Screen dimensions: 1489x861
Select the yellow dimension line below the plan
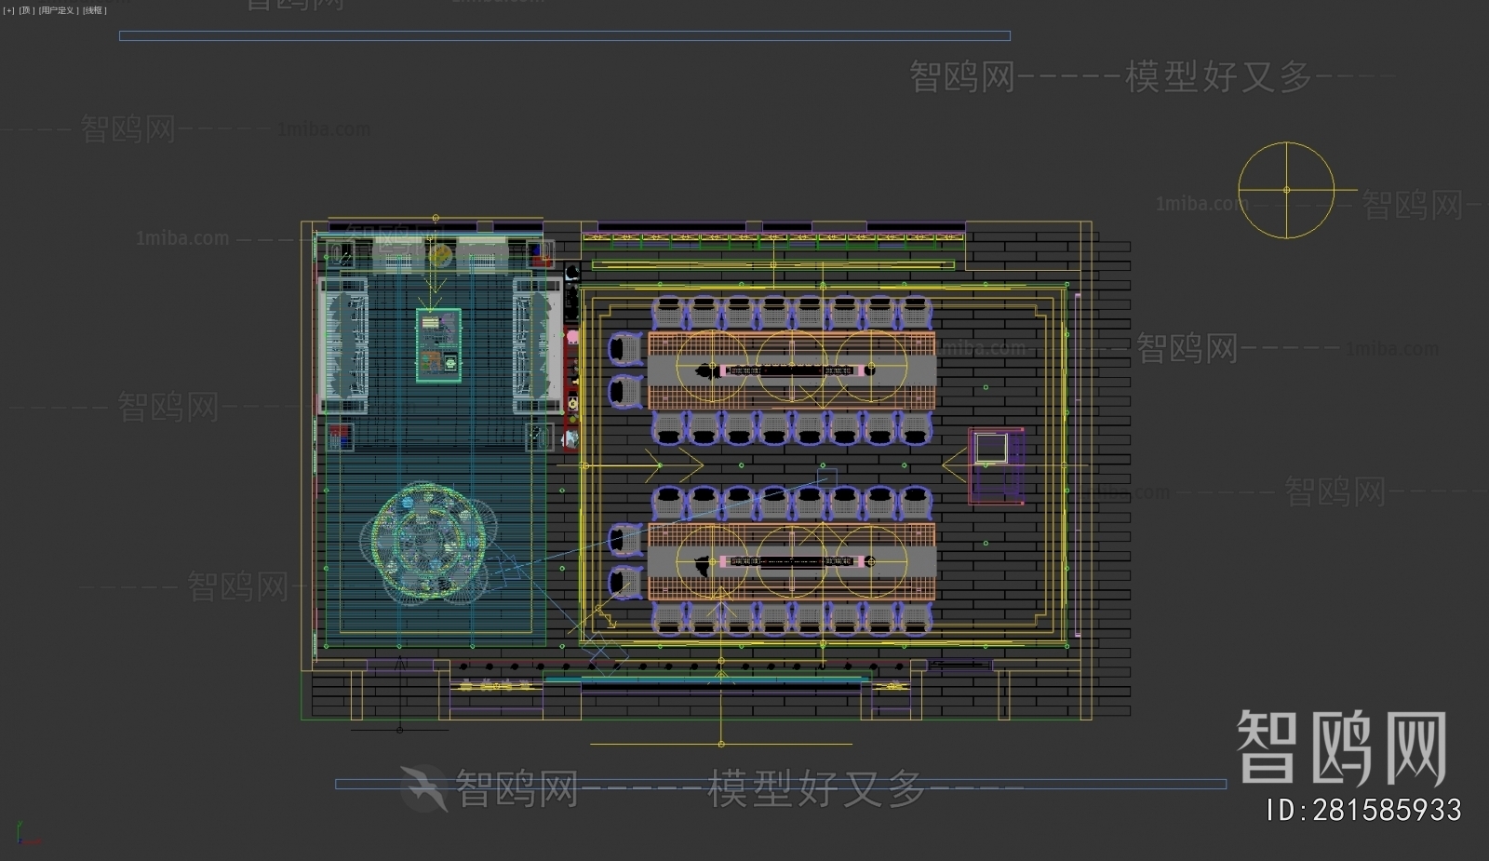click(x=721, y=743)
